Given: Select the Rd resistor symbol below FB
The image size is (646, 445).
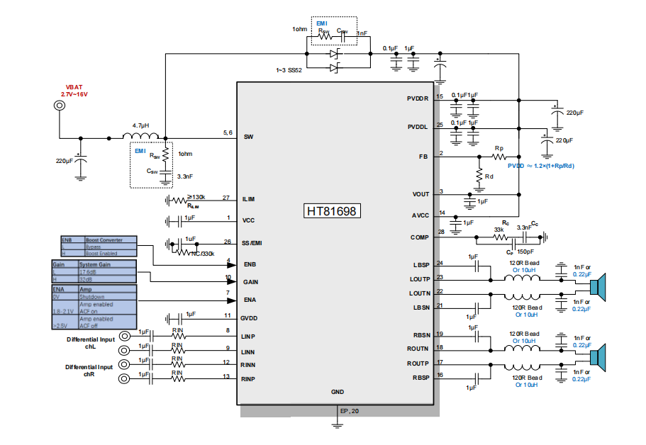Looking at the screenshot, I should tap(479, 176).
